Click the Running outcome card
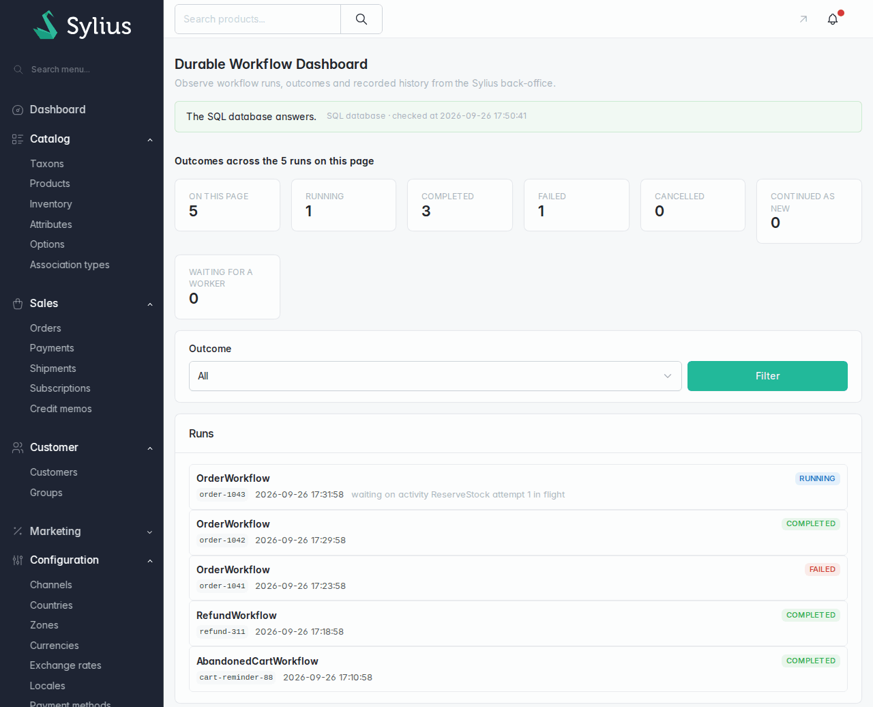The image size is (873, 707). click(x=344, y=205)
